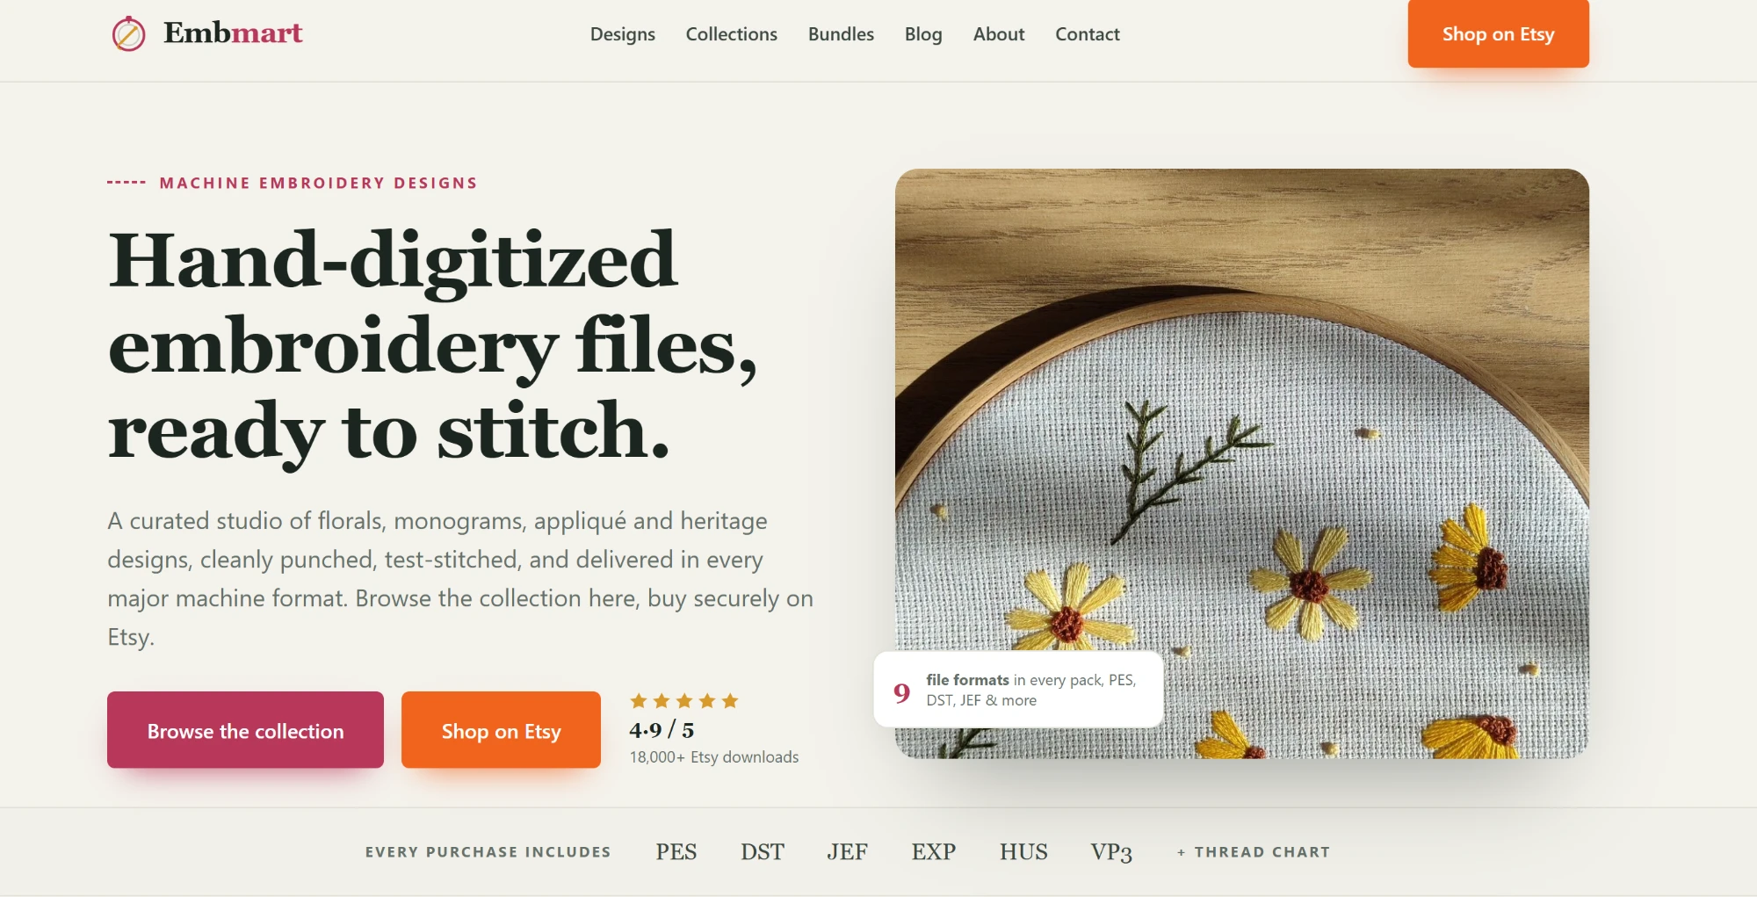Open the Designs menu item
Screen dimensions: 1757x897
(623, 34)
